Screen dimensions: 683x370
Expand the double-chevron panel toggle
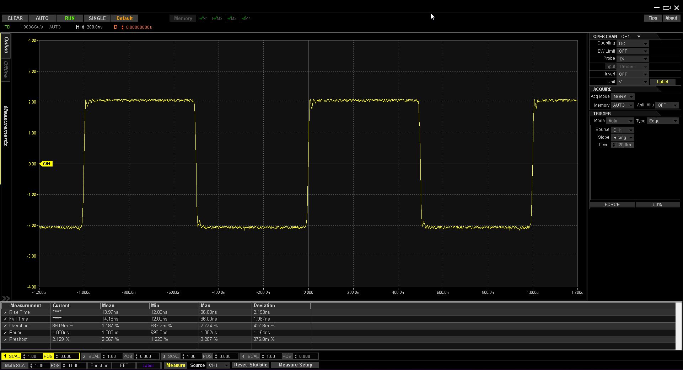[x=6, y=298]
